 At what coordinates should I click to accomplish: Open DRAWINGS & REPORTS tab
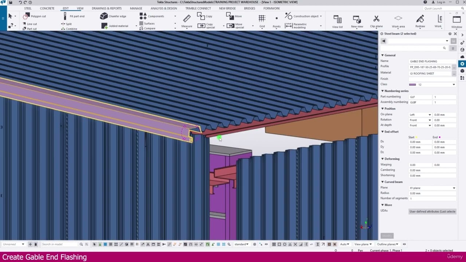107,8
